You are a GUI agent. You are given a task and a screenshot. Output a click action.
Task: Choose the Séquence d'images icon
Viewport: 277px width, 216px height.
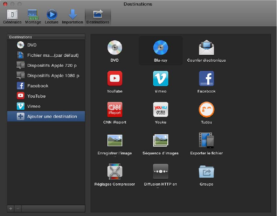pos(160,140)
